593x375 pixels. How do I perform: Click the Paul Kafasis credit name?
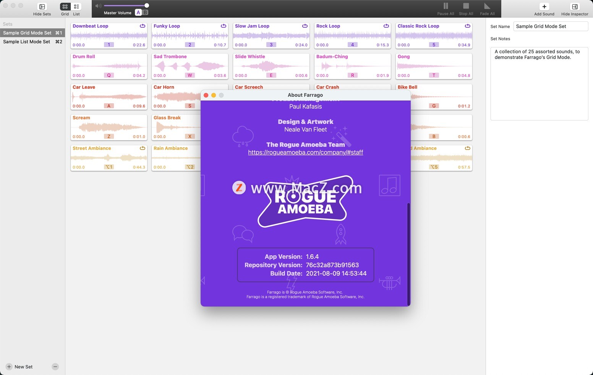point(306,107)
